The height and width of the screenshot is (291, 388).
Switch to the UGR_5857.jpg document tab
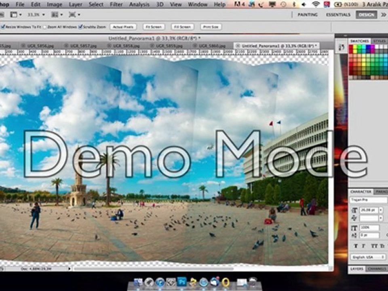point(83,46)
